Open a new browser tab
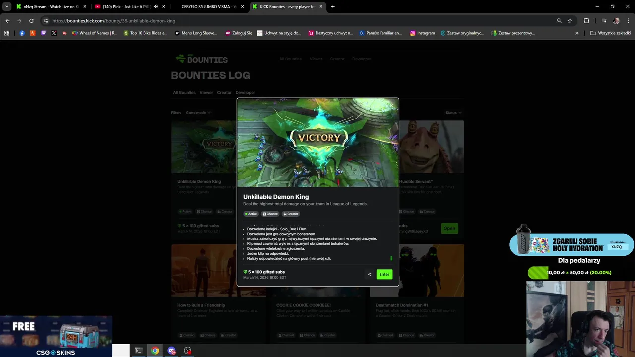This screenshot has width=635, height=357. (x=333, y=7)
